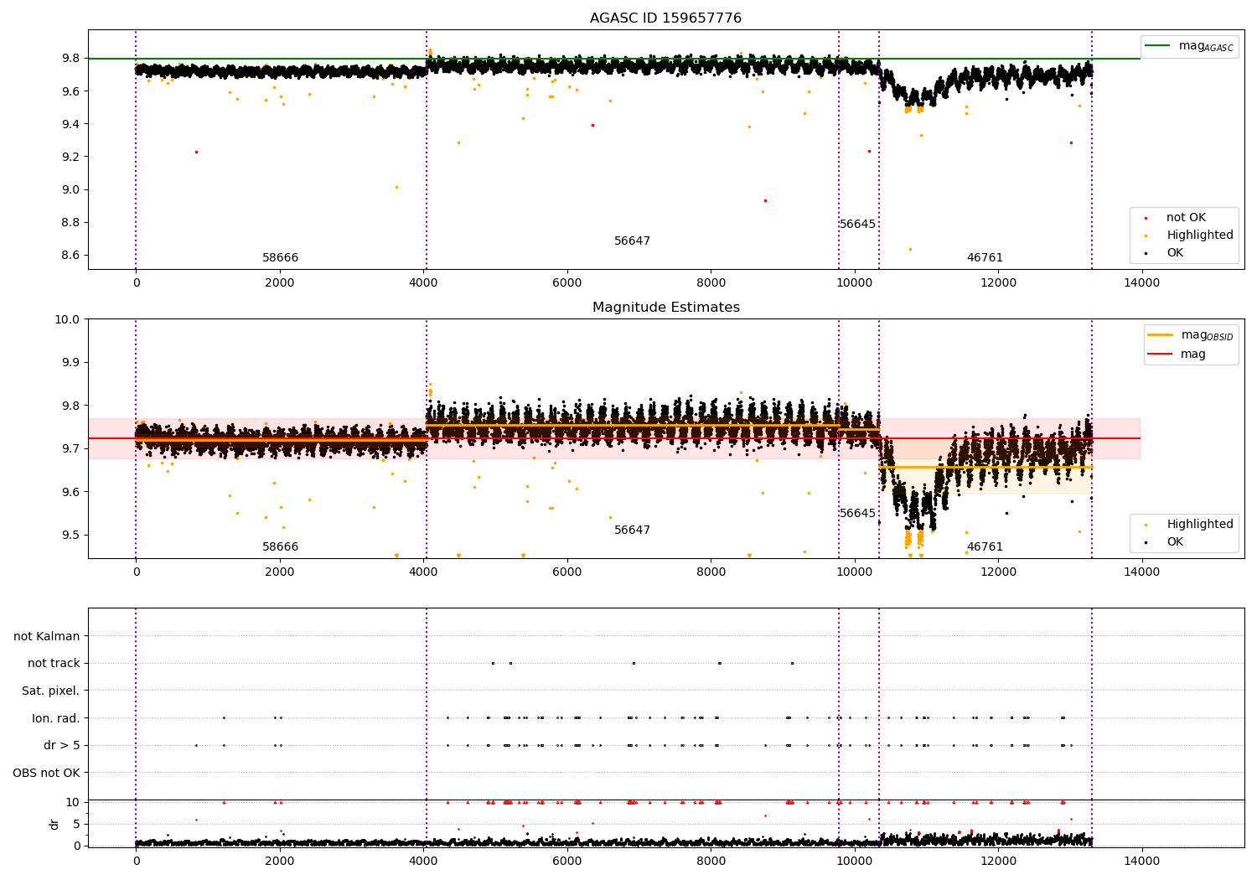
Task: Click the orange outlier point near 8.63 in top plot
Action: [x=910, y=249]
